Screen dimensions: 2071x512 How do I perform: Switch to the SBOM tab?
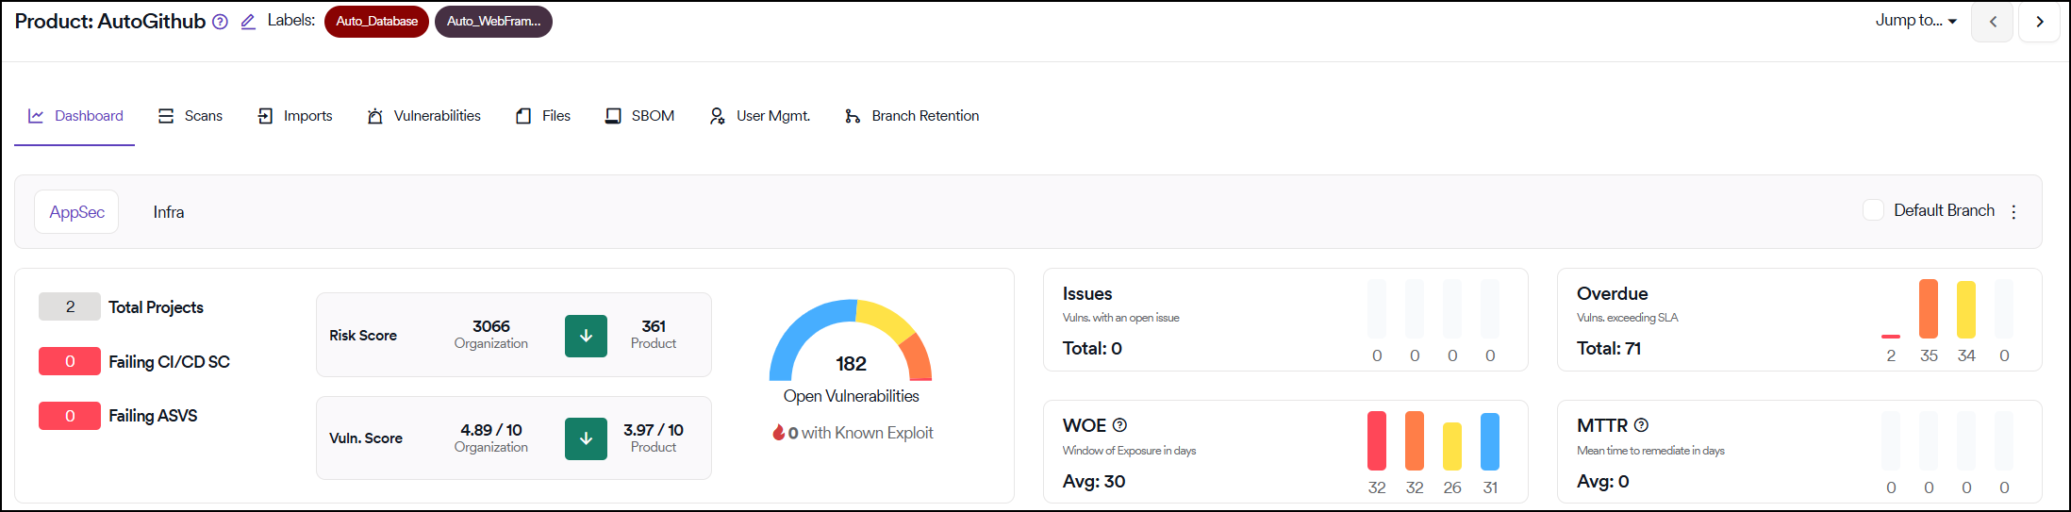[x=640, y=116]
